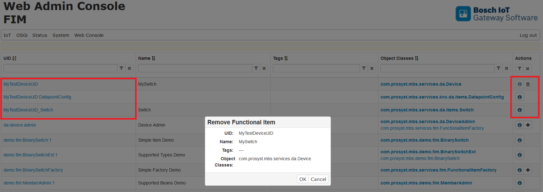Click the Simple Item Demo name cell

156,140
